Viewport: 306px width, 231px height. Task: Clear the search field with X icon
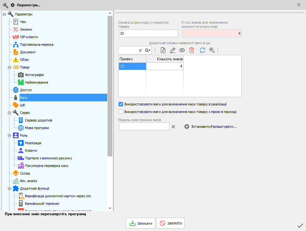(x=140, y=50)
